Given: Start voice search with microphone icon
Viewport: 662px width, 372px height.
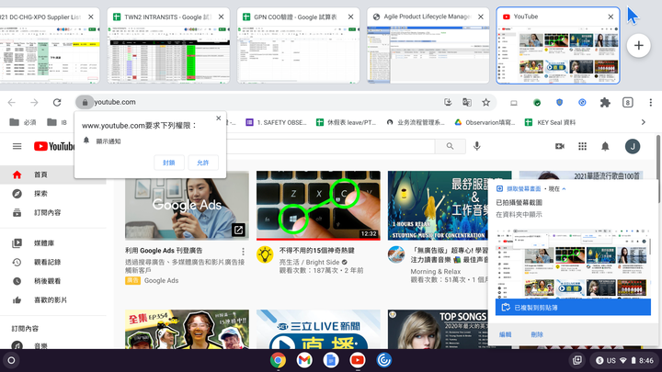Looking at the screenshot, I should click(x=476, y=146).
